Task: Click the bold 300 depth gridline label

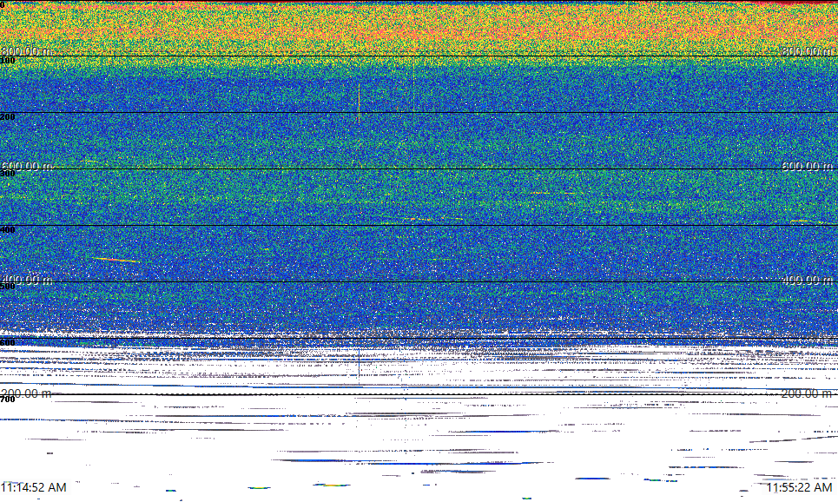Action: point(8,173)
